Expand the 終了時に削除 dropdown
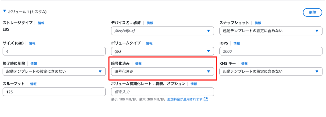This screenshot has width=326, height=117. (x=54, y=71)
